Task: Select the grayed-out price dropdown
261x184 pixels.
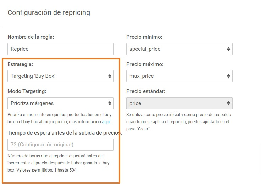Action: (x=179, y=103)
